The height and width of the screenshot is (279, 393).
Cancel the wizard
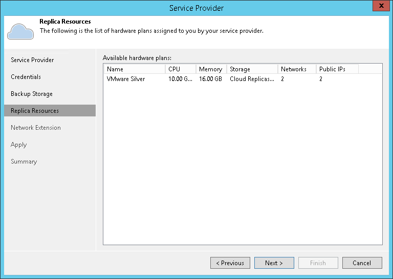click(362, 263)
